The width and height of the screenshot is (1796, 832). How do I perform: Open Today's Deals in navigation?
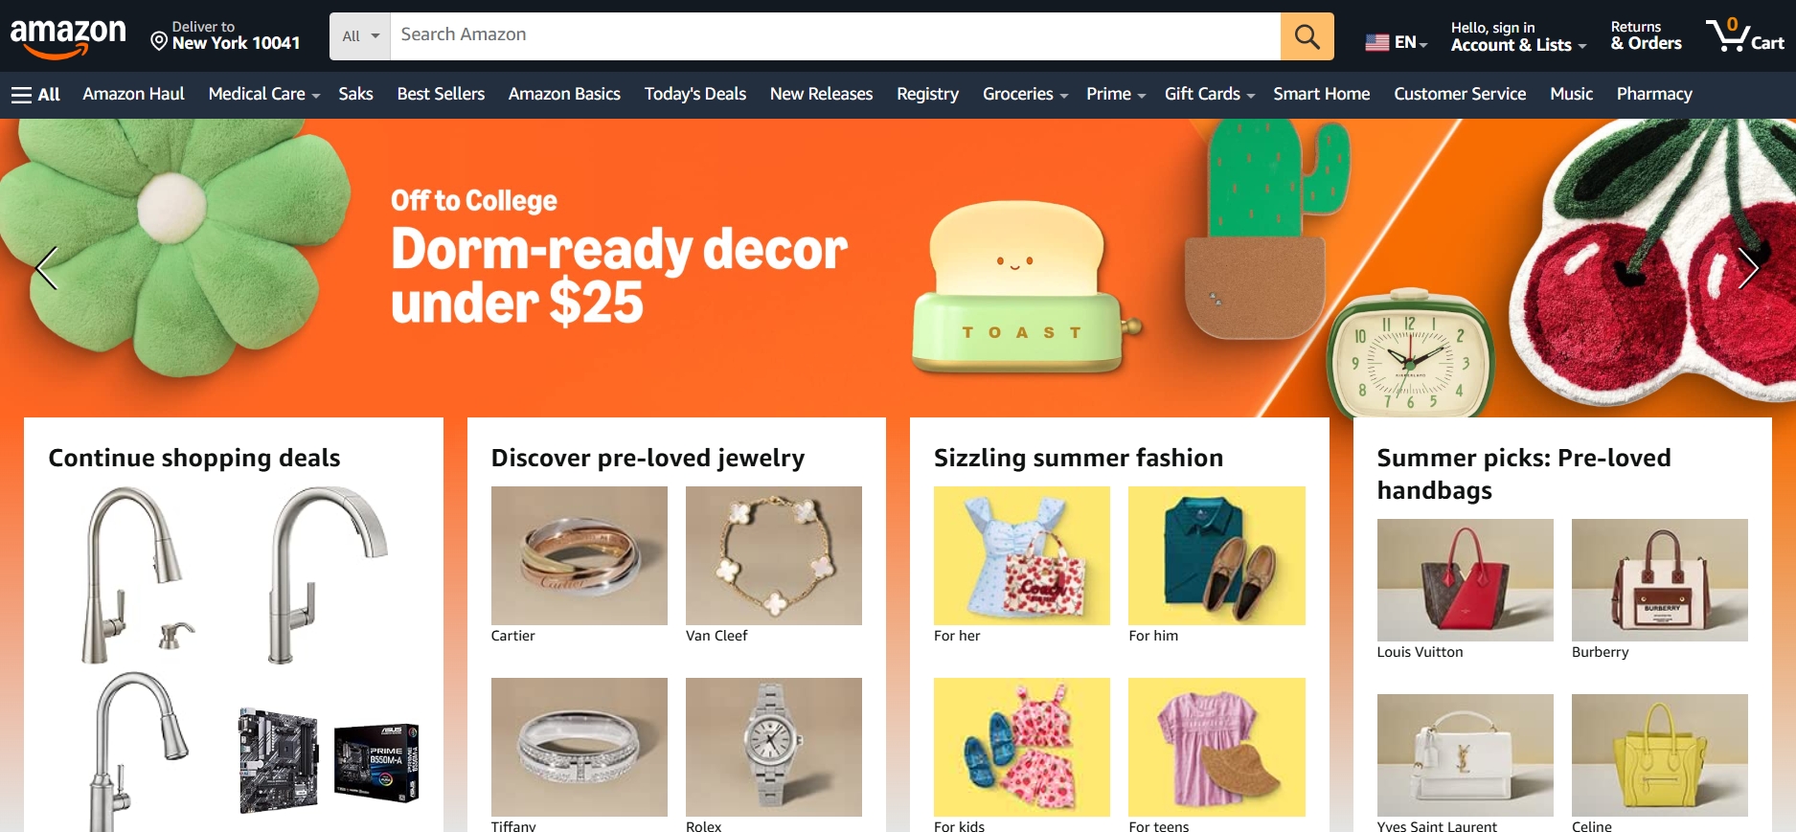tap(695, 94)
